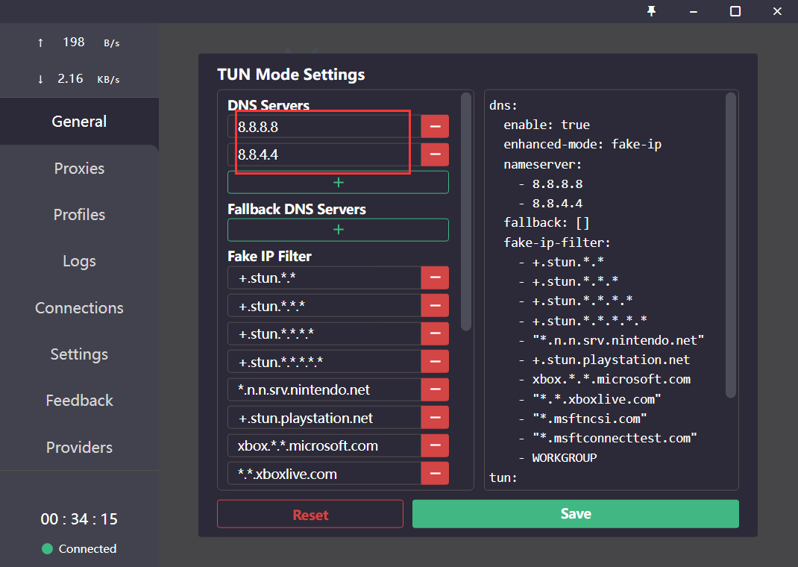
Task: Switch to the Profiles tab
Action: [x=79, y=214]
